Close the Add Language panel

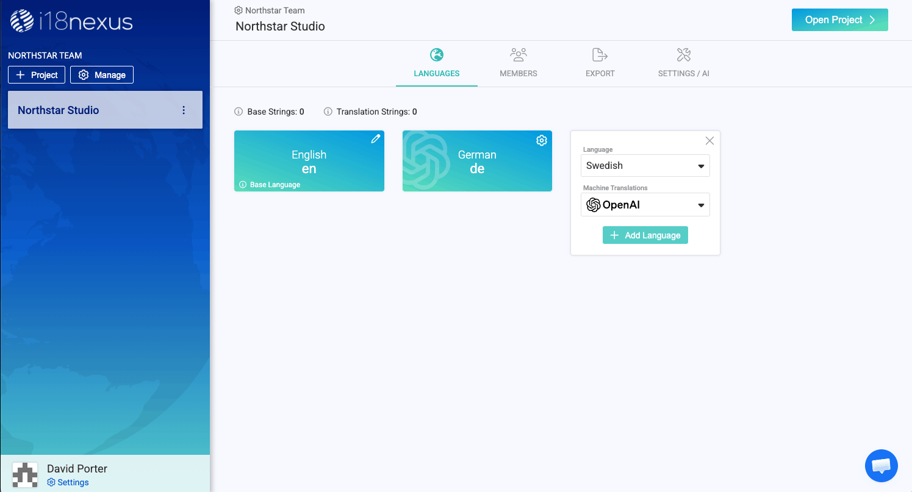click(x=709, y=140)
